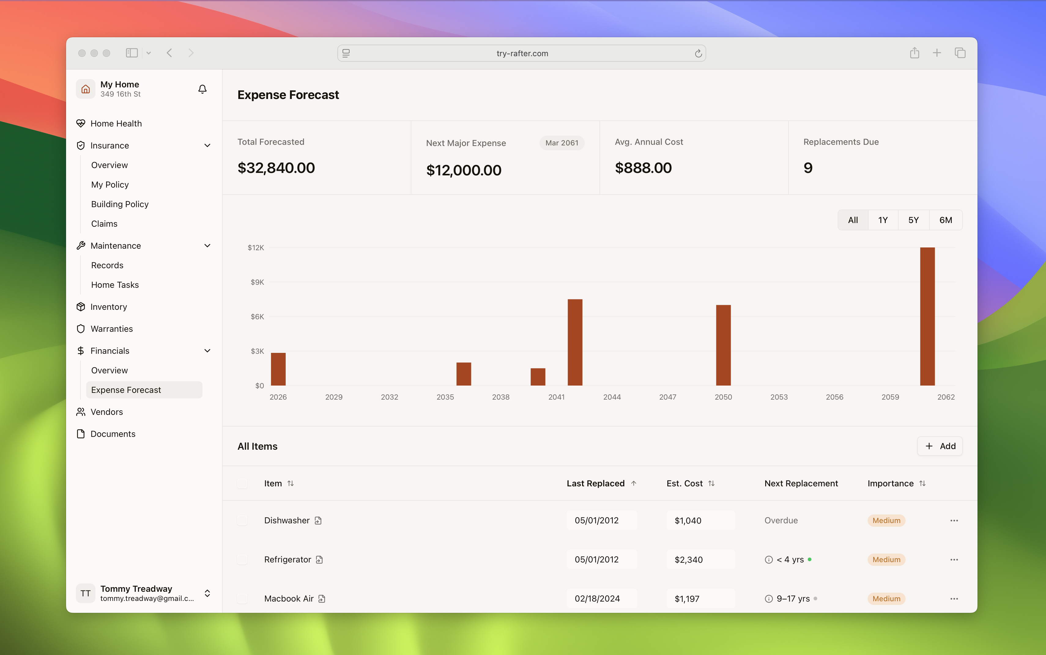Collapse the Maintenance section chevron

207,246
